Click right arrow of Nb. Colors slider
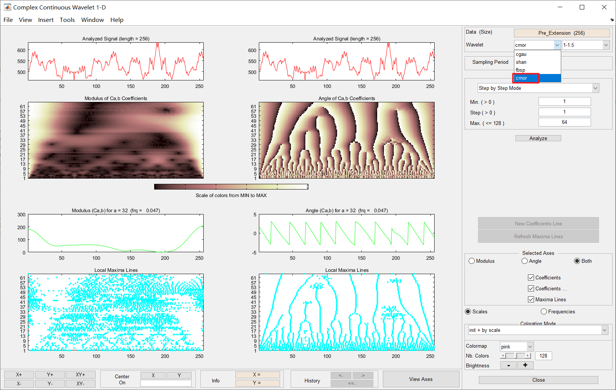Screen dimensions: 616x390 [x=528, y=356]
